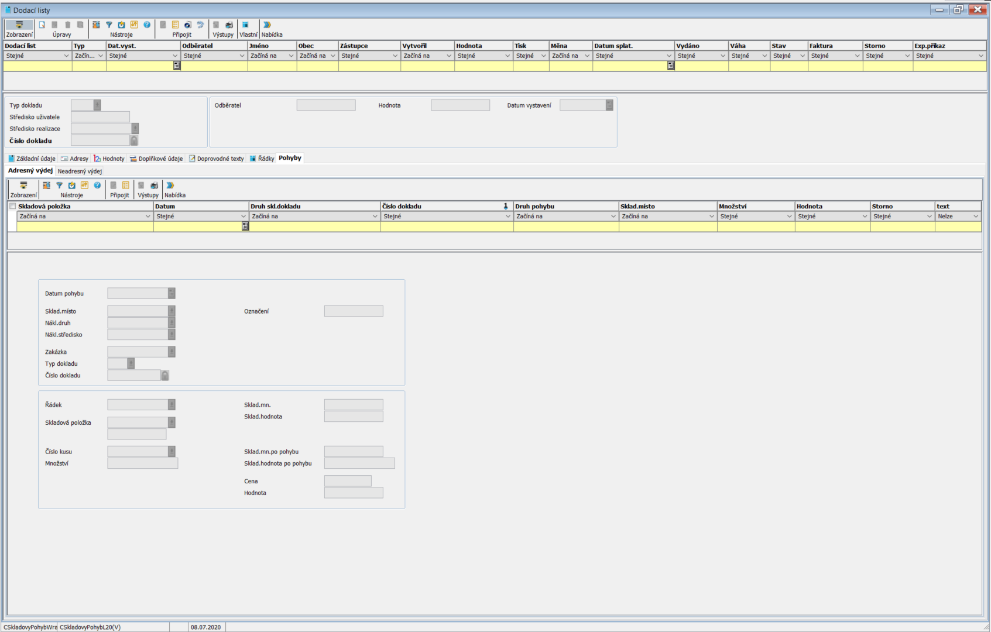The image size is (991, 632).
Task: Click the new document icon in Úpravy
Action: (42, 25)
